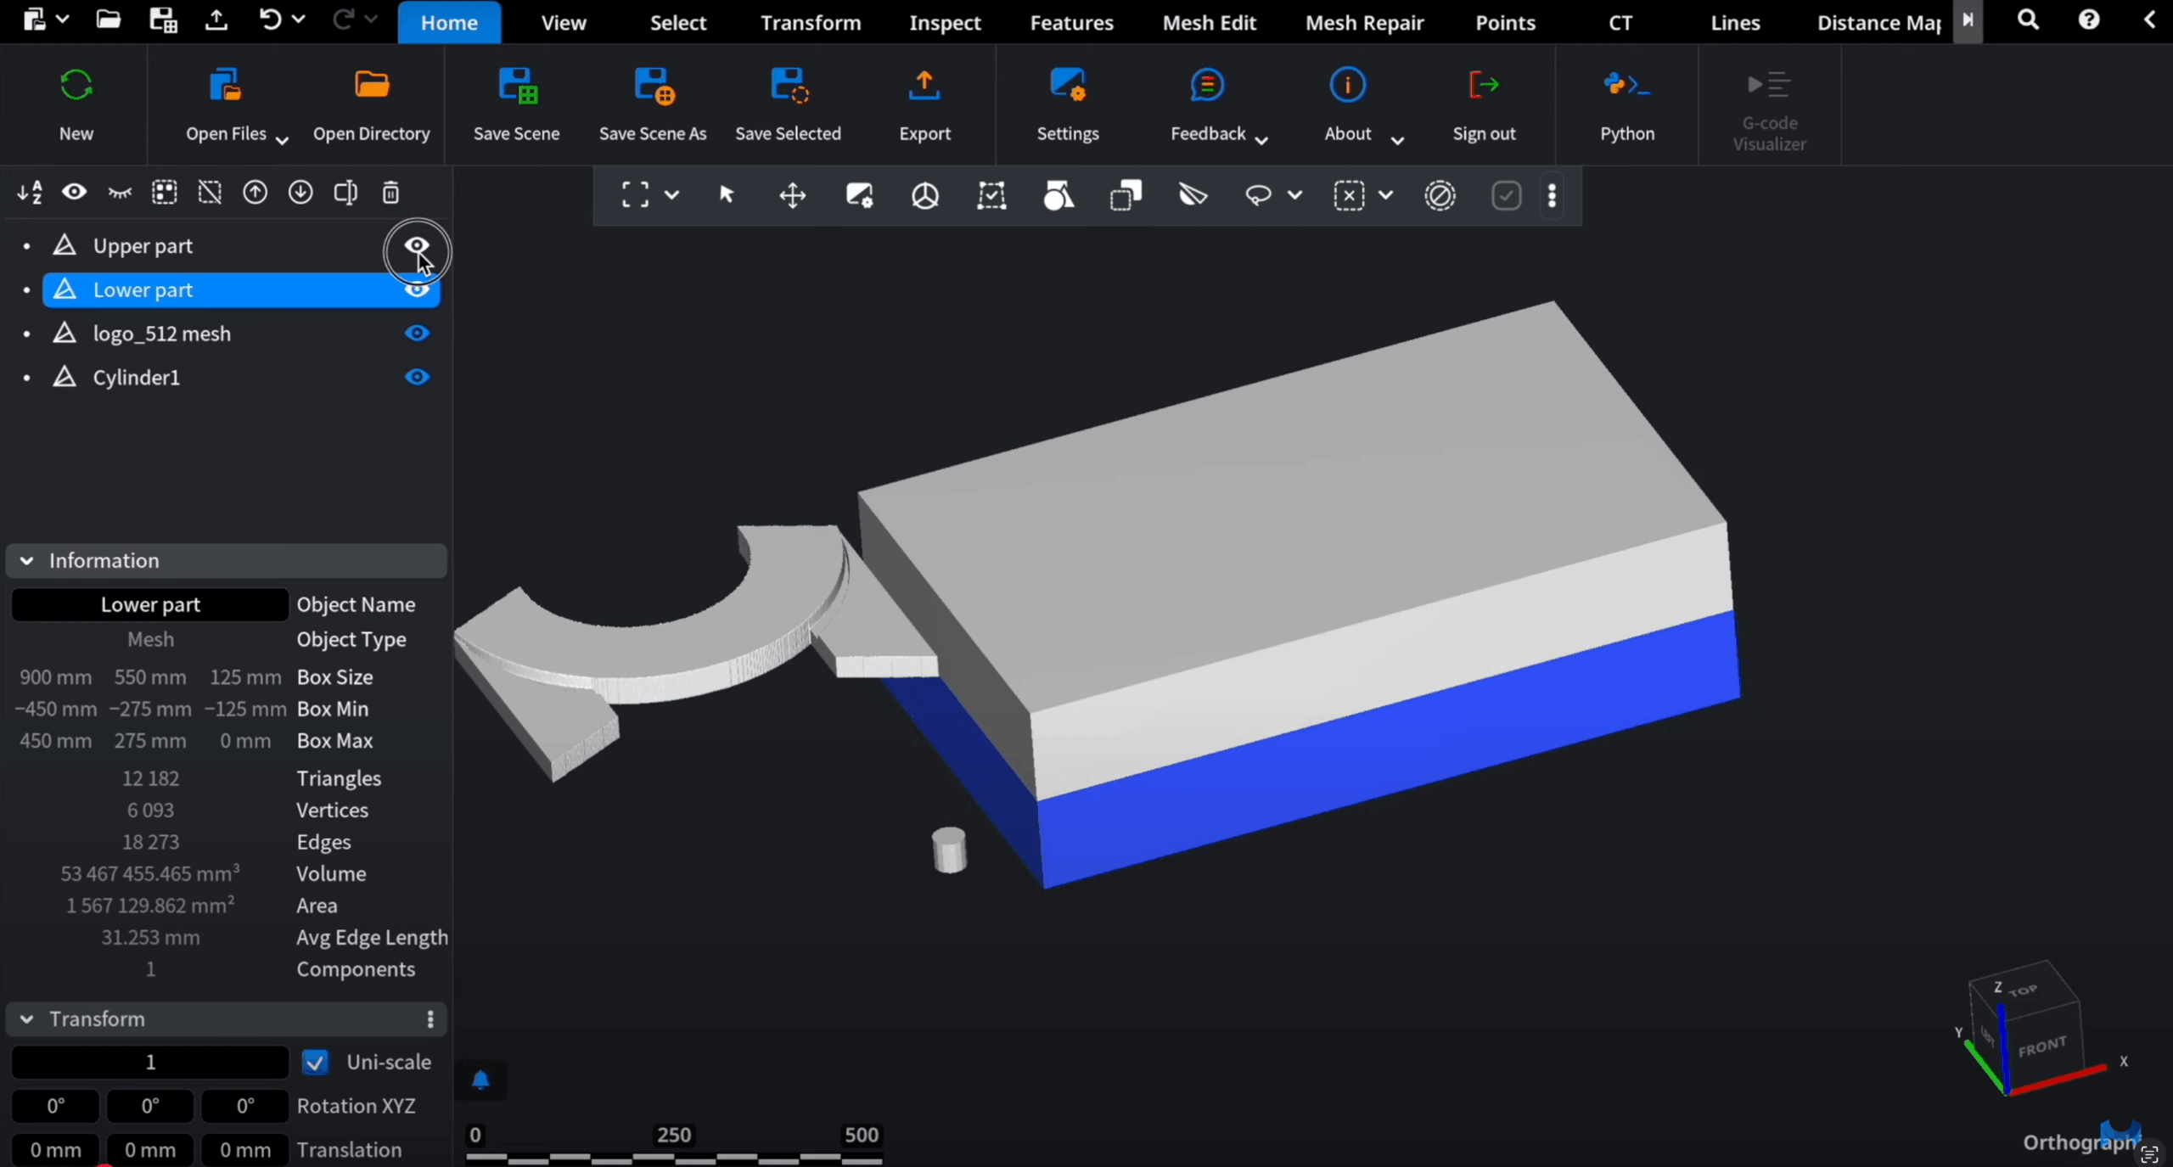Toggle visibility of logo_512 mesh
This screenshot has width=2173, height=1167.
pyautogui.click(x=417, y=334)
